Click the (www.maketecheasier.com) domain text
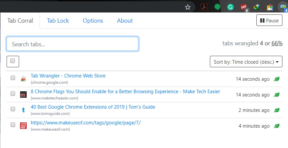 (x=54, y=98)
